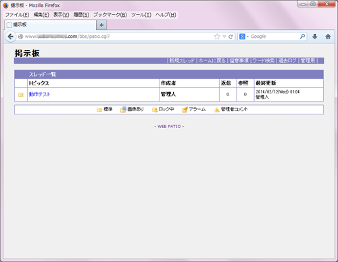Click the WEB PATIO footer link
Screen dimensions: 338x262
point(169,127)
